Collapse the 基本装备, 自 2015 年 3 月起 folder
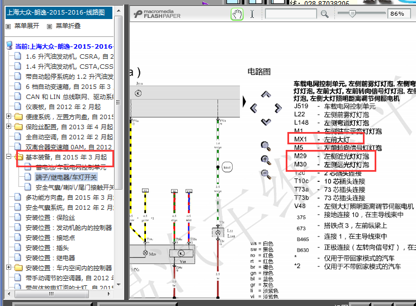The image size is (416, 306). tap(8, 157)
